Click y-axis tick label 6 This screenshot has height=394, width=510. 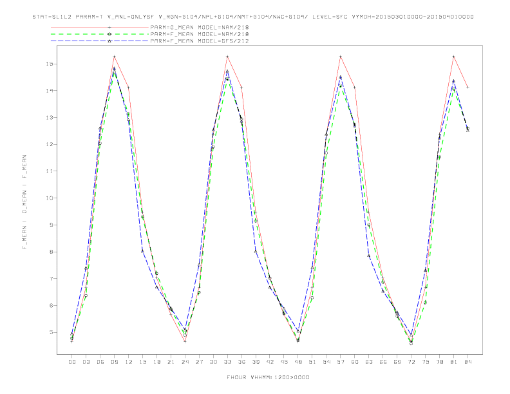coord(52,306)
